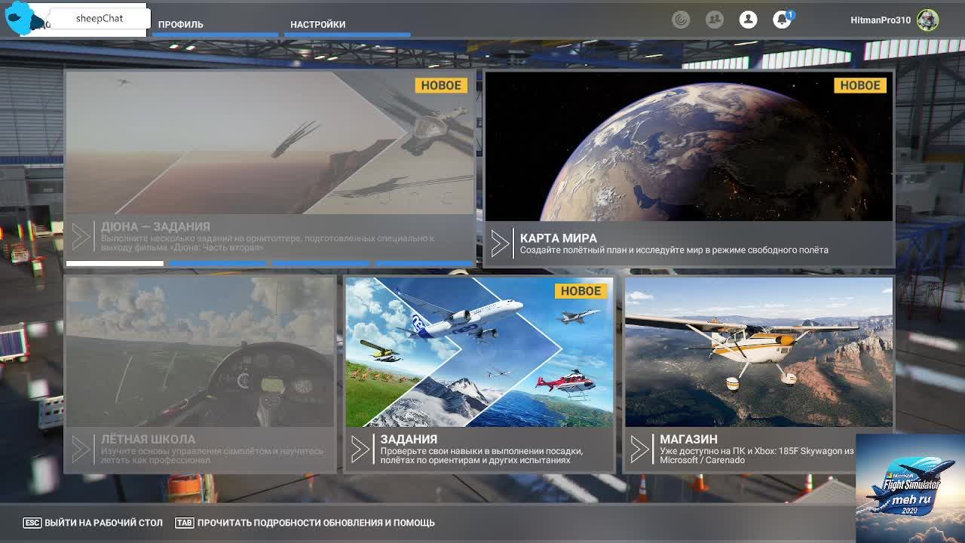
Task: Click the HitmanPro310 username
Action: pyautogui.click(x=881, y=20)
